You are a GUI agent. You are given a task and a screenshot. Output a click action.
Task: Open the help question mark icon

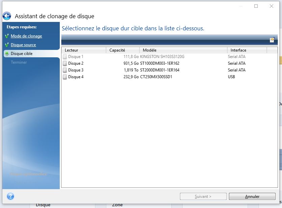pyautogui.click(x=10, y=196)
